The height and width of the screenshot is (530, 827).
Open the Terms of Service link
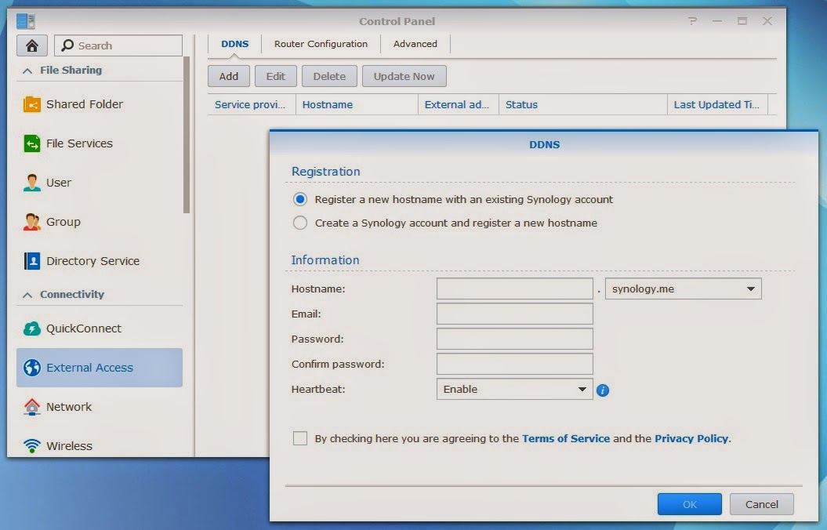pos(566,438)
